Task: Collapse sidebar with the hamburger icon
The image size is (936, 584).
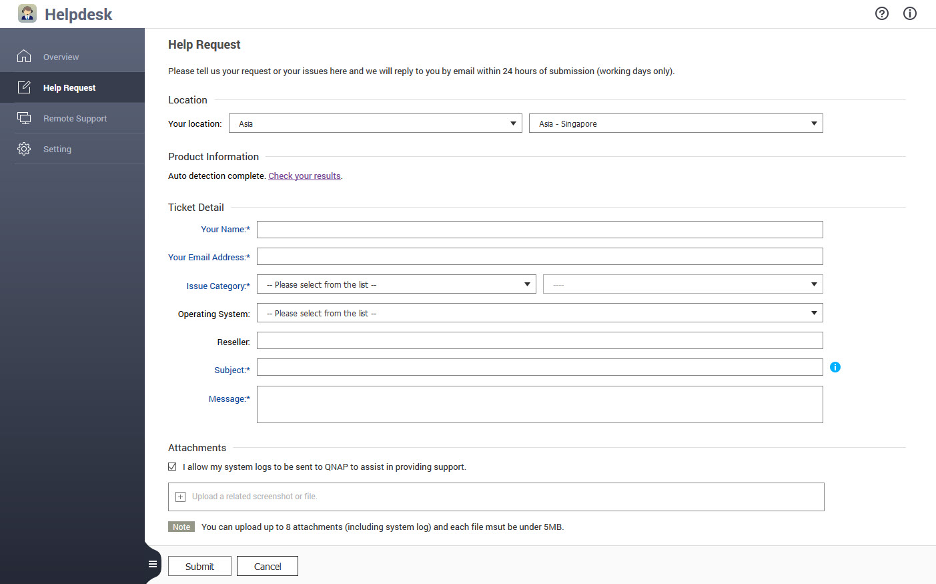Action: click(x=153, y=564)
